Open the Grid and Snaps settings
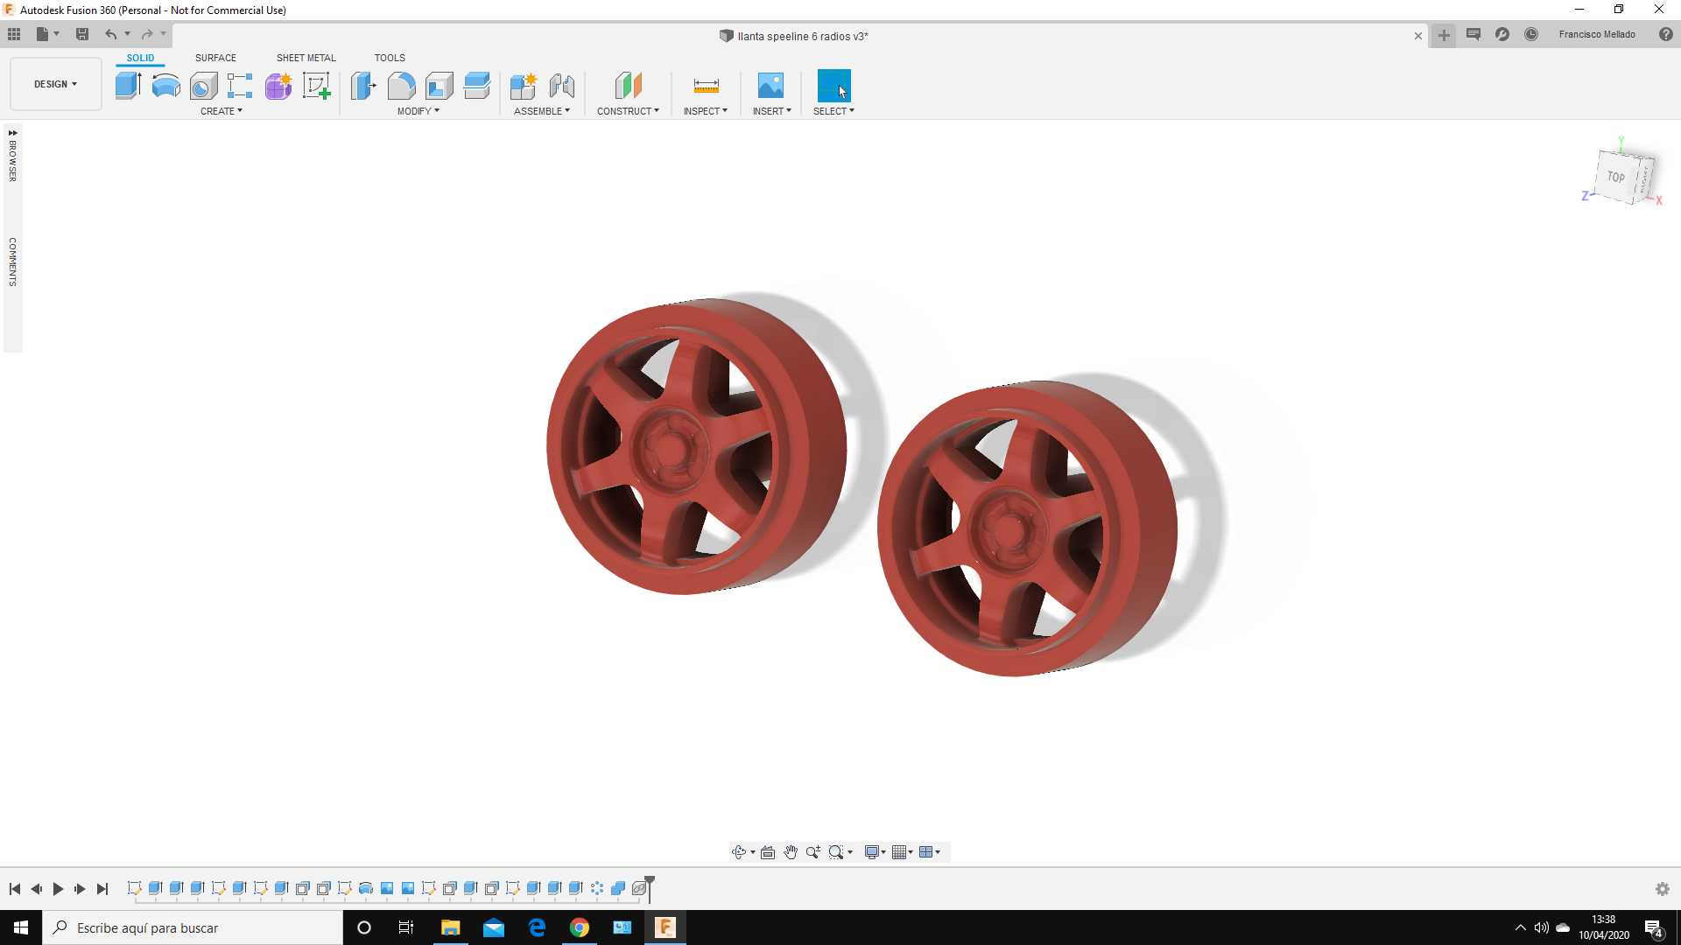 tap(902, 852)
